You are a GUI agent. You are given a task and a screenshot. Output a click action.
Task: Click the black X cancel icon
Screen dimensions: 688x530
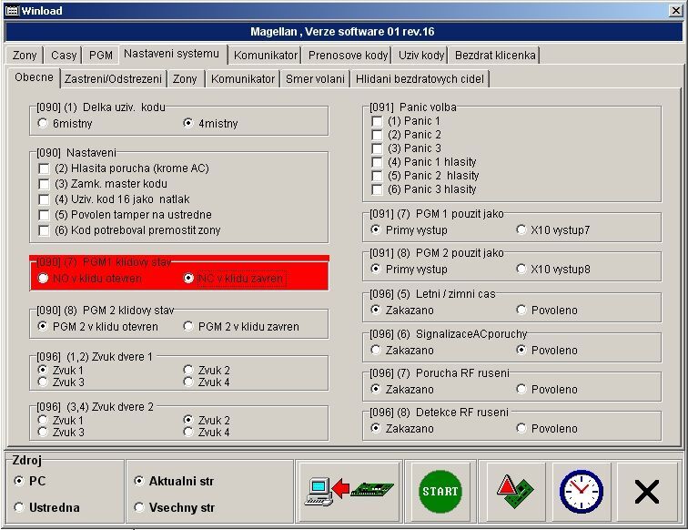pos(646,492)
